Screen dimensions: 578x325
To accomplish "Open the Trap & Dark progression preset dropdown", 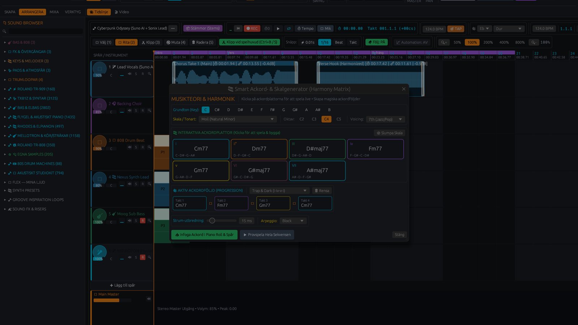I will 279,191.
